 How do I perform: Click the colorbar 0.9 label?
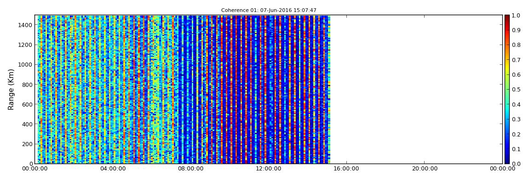pos(516,30)
